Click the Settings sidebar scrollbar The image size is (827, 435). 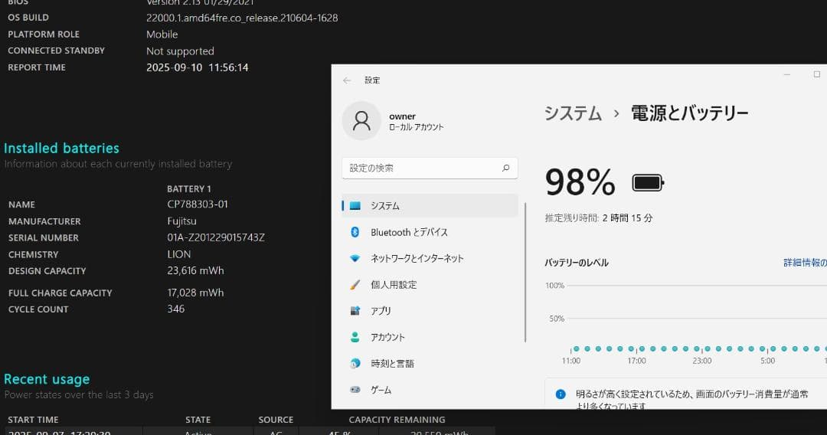[x=525, y=272]
